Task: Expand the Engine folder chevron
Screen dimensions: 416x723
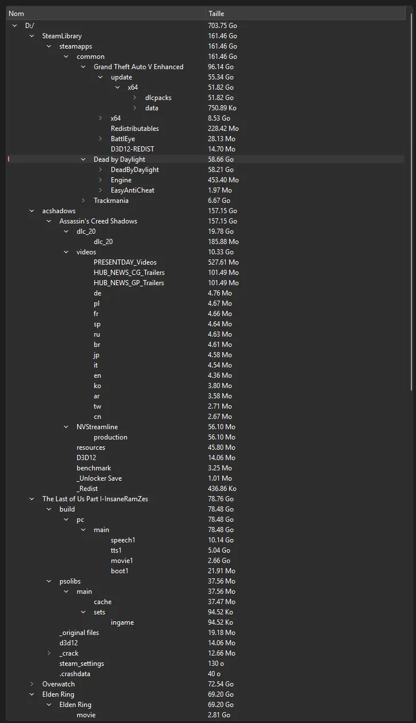Action: 101,180
